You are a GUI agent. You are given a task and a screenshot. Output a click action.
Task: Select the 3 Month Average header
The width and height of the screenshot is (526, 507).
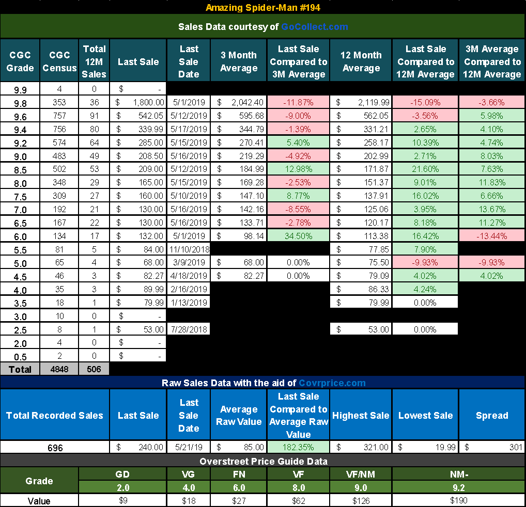(x=239, y=61)
